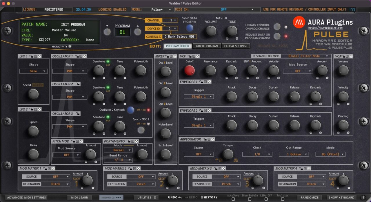
Task: Click the VCF lock icon
Action: (189, 56)
